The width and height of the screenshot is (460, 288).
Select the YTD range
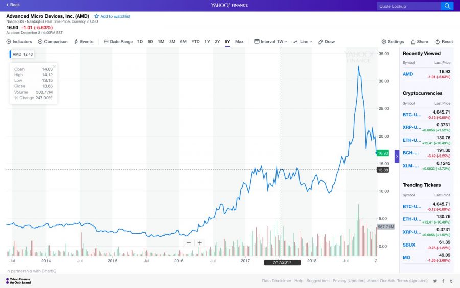pos(195,41)
